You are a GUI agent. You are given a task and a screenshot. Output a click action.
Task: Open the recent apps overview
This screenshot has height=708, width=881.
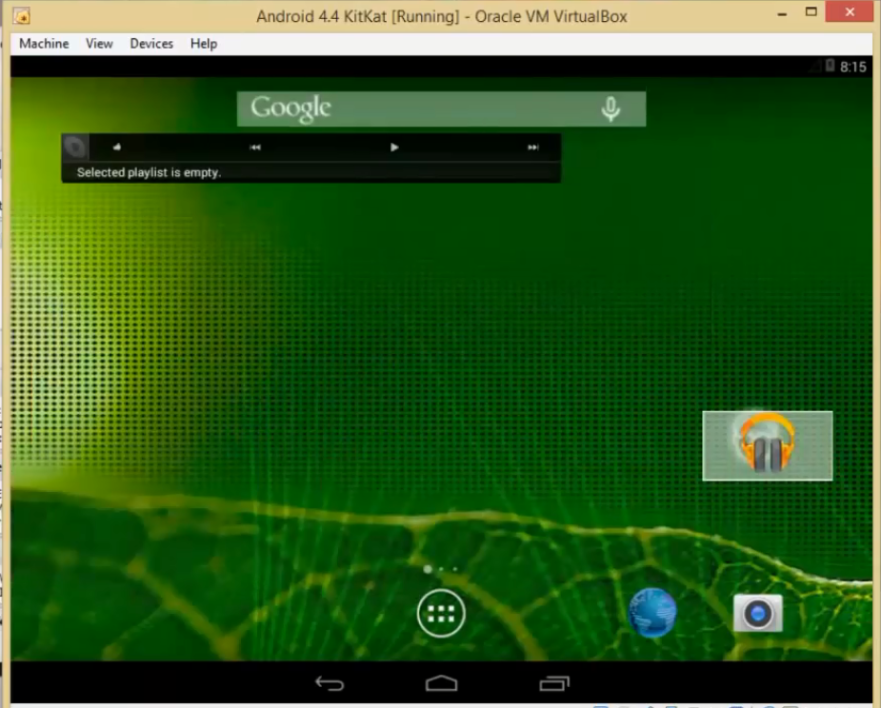[554, 682]
